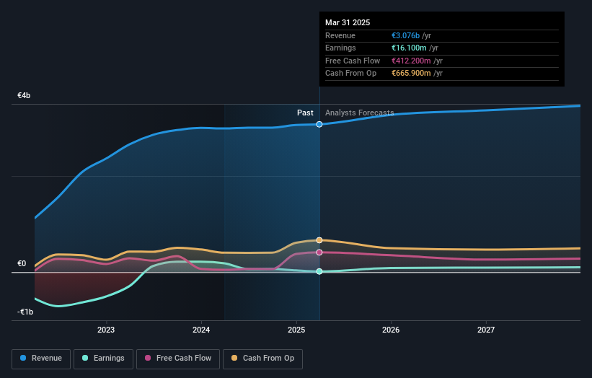This screenshot has width=592, height=378.
Task: Click the €412.200m free cash flow value
Action: pyautogui.click(x=411, y=61)
